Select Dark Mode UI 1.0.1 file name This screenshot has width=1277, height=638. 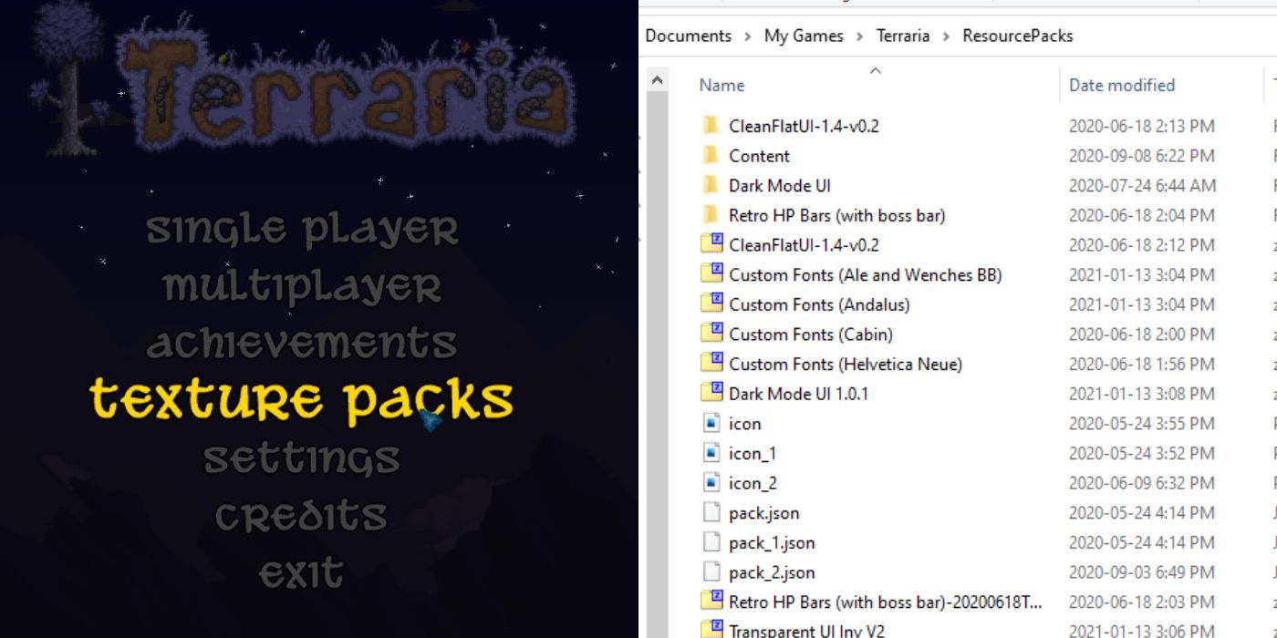[799, 394]
